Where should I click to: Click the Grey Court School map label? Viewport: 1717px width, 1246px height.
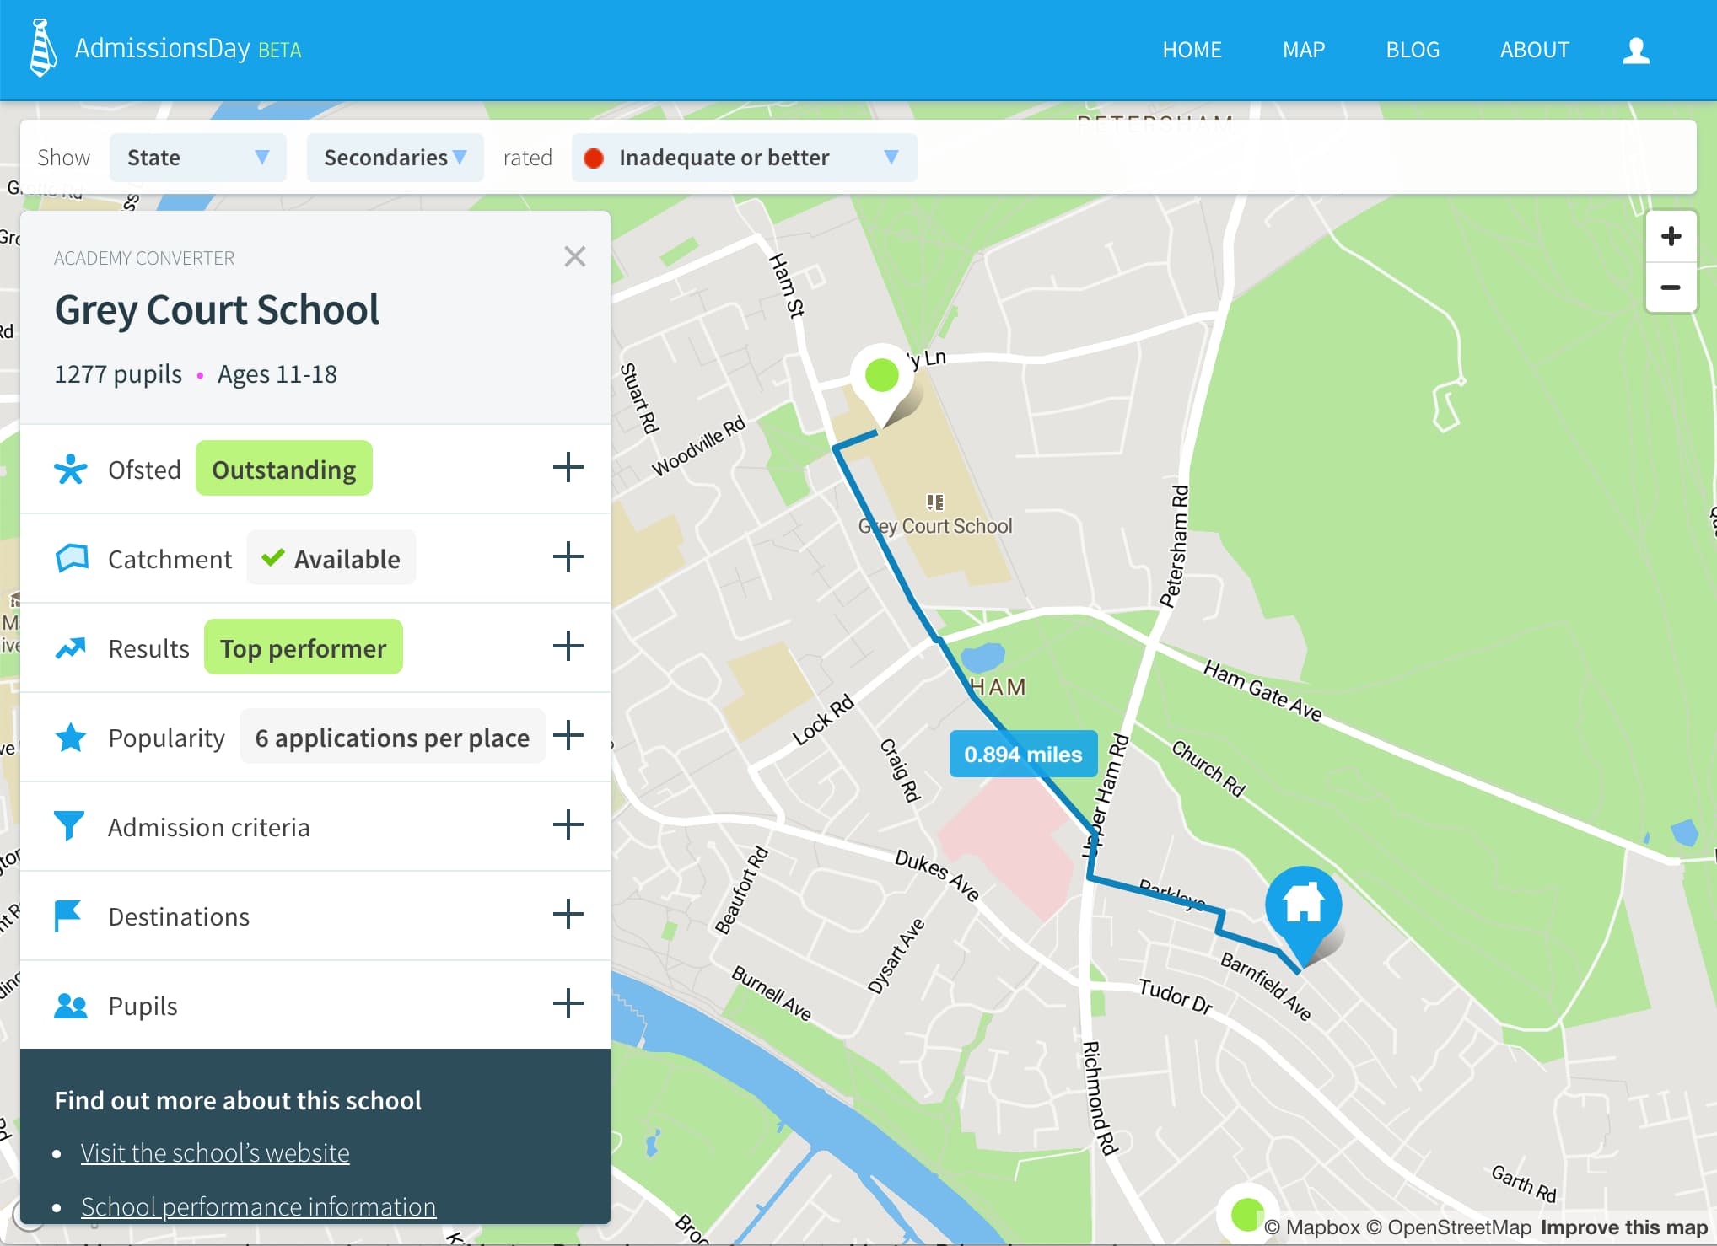935,526
